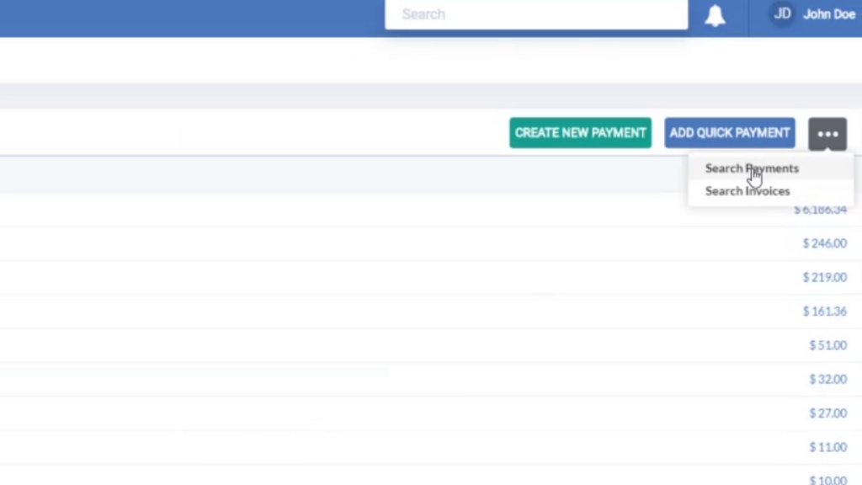
Task: Click the $ 246.00 amount
Action: [825, 243]
